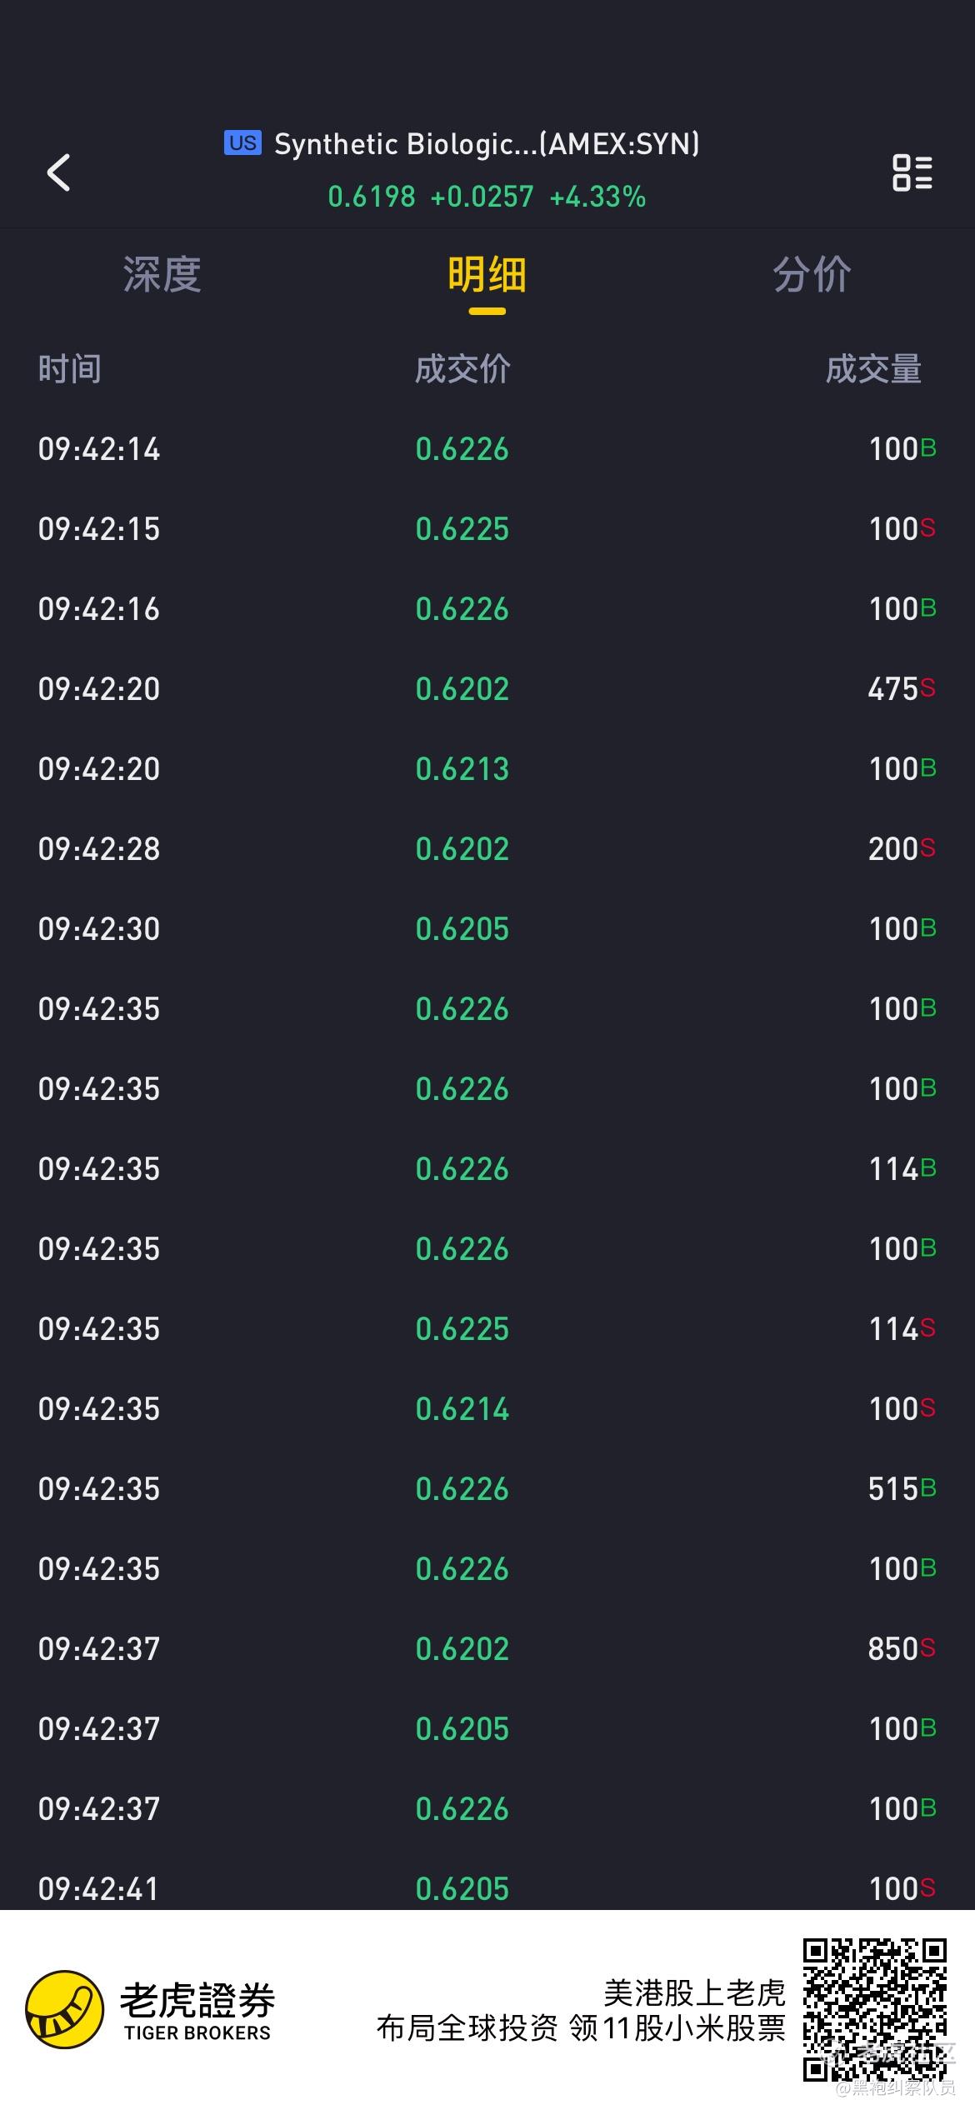Viewport: 975px width, 2110px height.
Task: Switch to the 深度 tab
Action: [162, 274]
